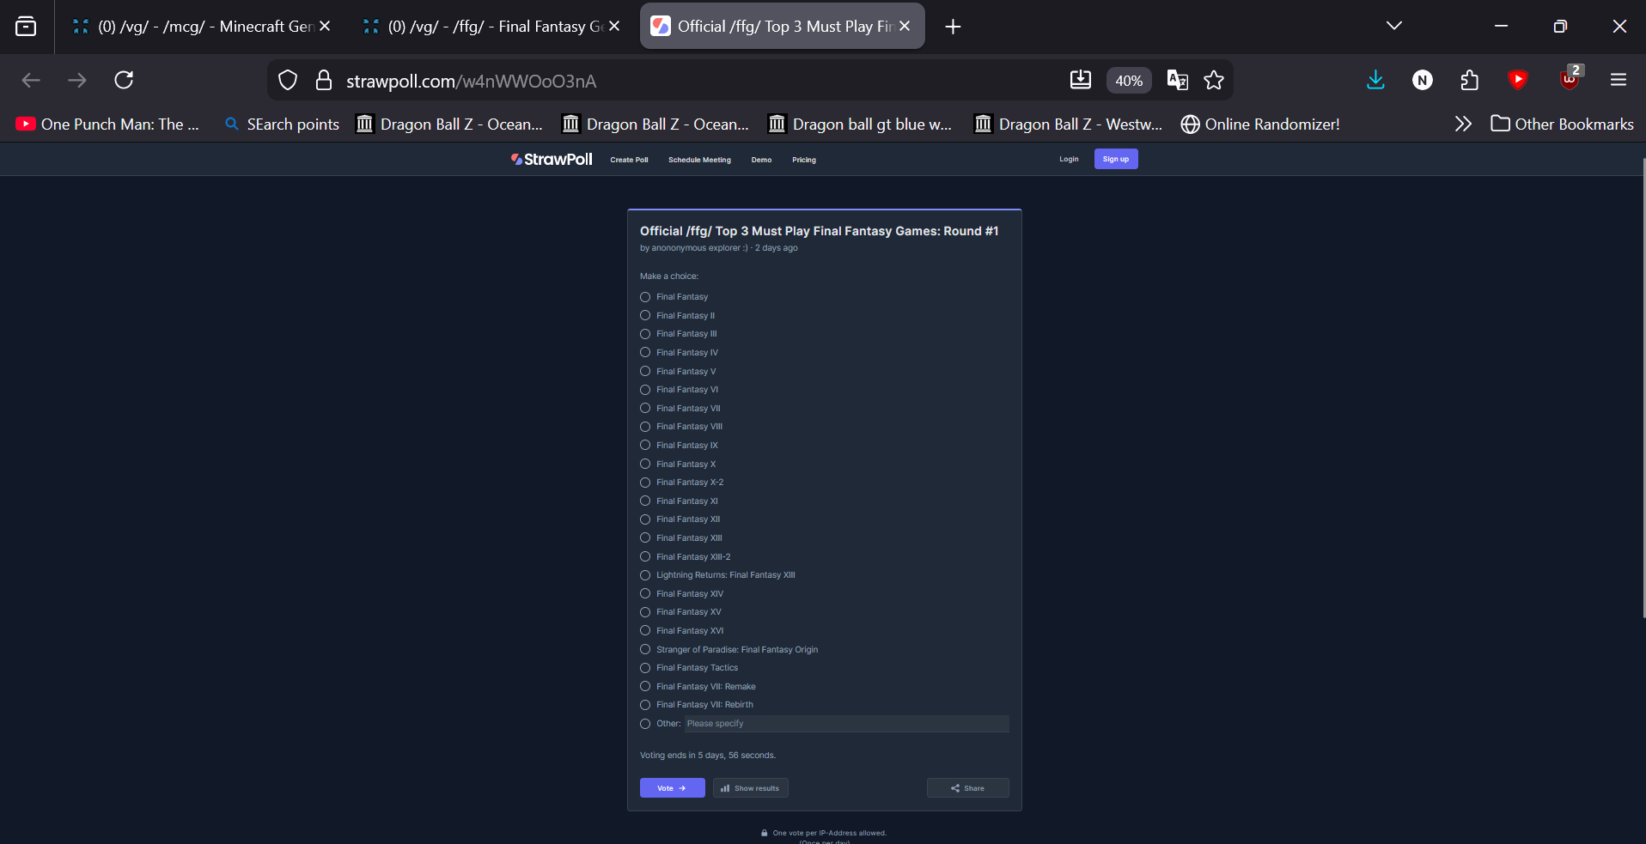Close the /ffg/ Final Fantasy General tab
This screenshot has height=844, width=1646.
tap(614, 27)
